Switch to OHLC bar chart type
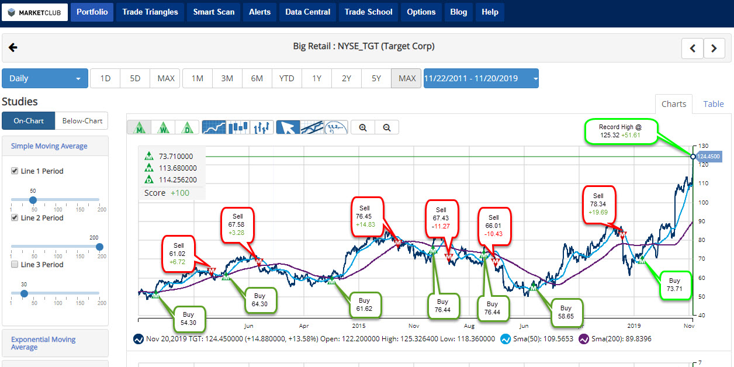The width and height of the screenshot is (734, 367). 262,127
